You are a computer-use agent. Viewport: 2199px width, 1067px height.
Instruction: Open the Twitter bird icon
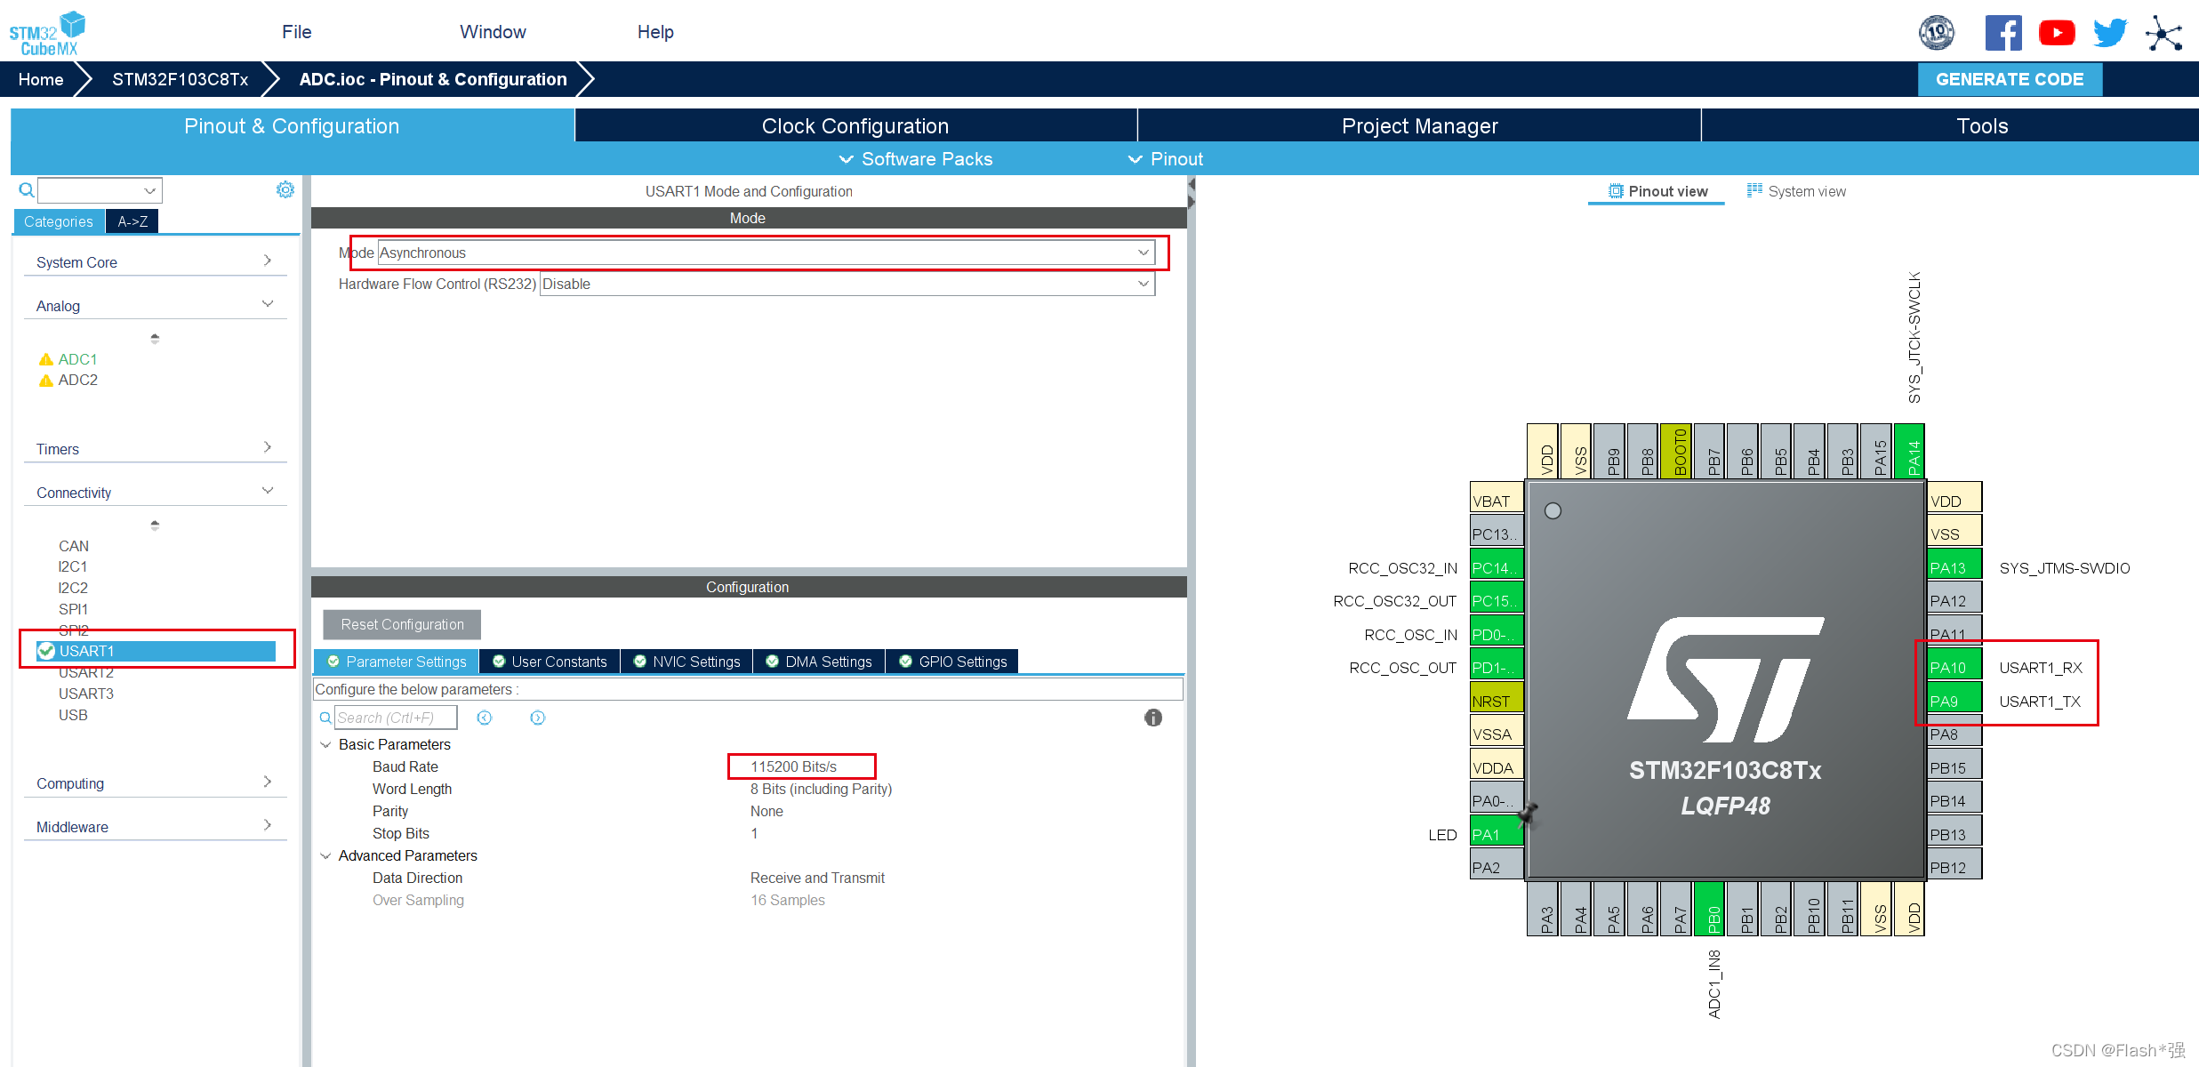click(x=2109, y=33)
